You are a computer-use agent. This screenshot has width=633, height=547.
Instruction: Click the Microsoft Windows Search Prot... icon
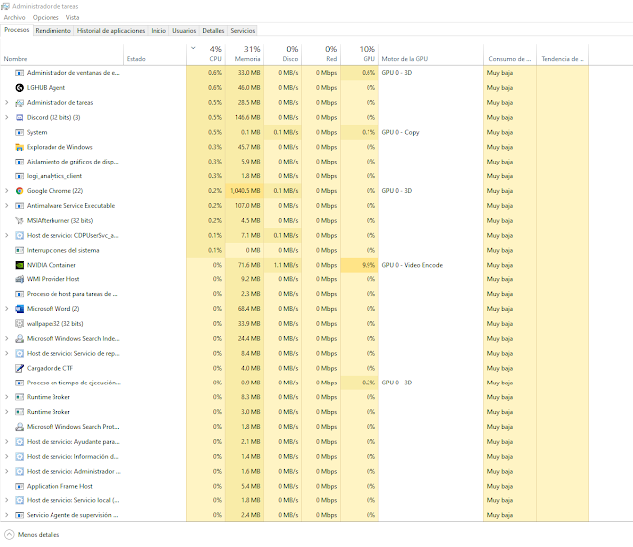(19, 427)
